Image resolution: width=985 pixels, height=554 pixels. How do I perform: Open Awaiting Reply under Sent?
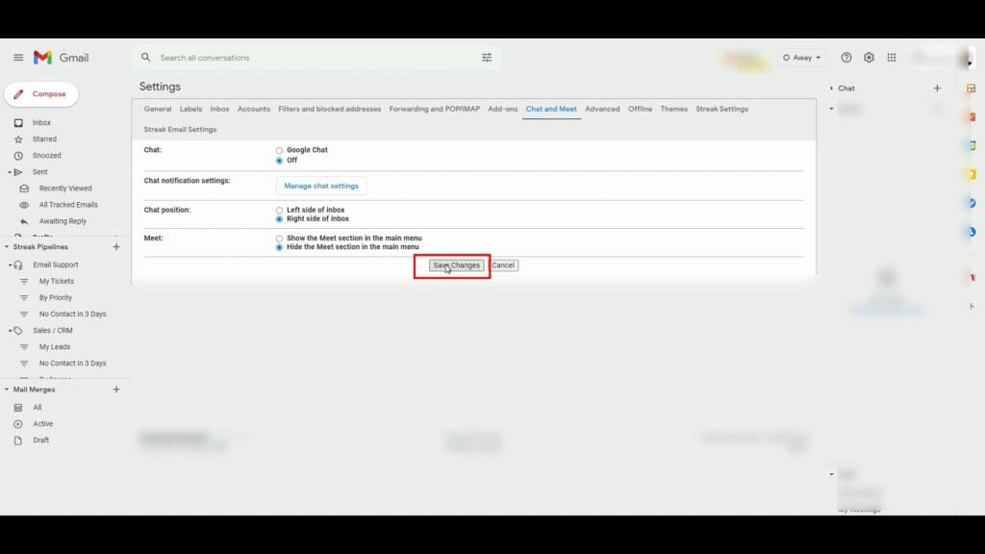click(63, 220)
